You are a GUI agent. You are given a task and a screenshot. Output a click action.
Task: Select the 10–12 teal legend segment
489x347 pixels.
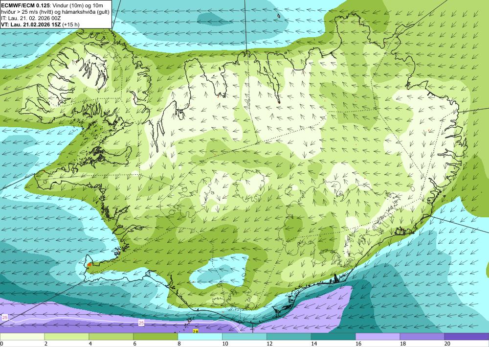[x=244, y=336]
